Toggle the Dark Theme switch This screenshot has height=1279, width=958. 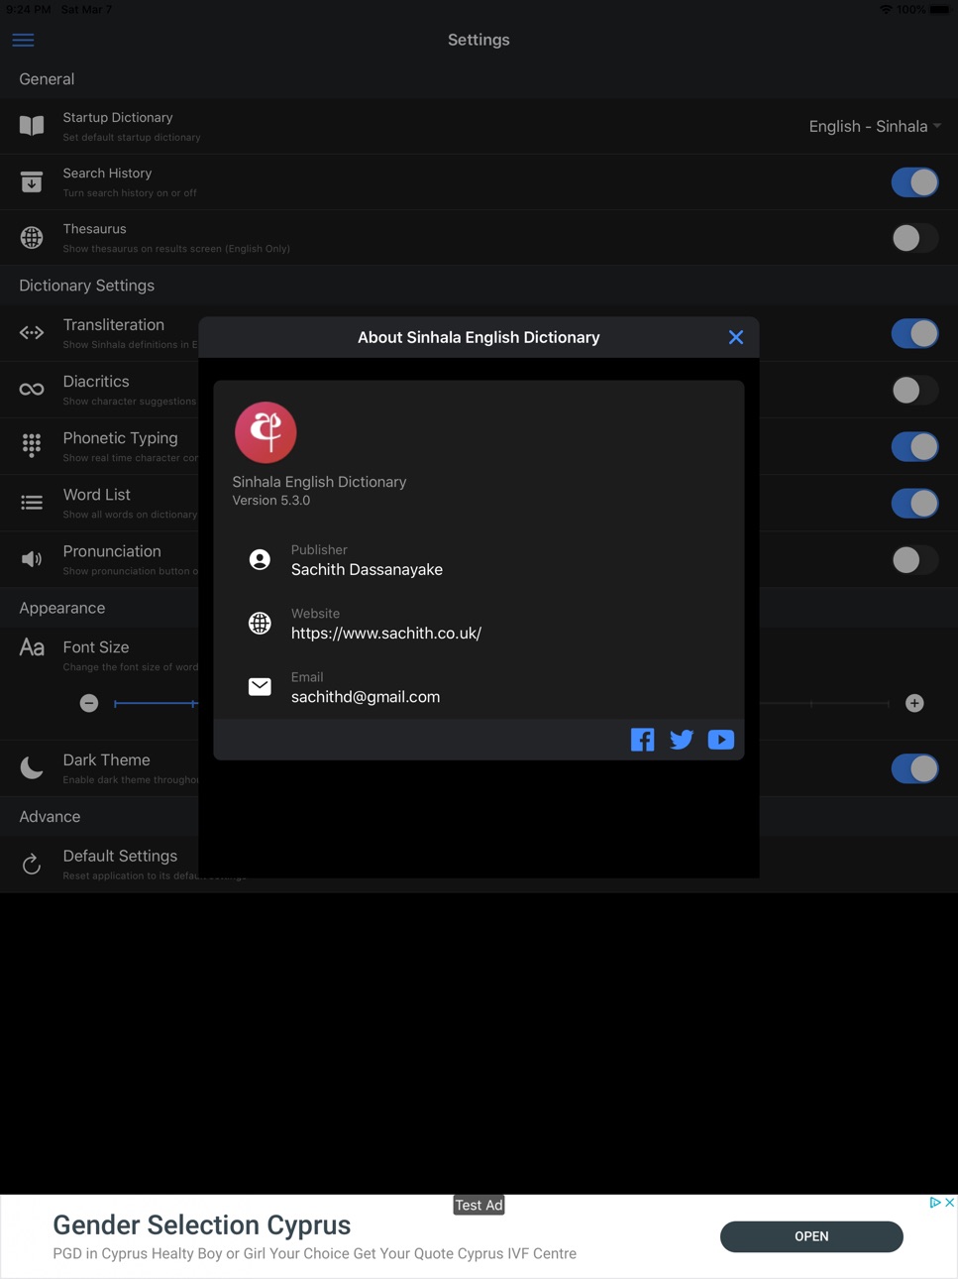[x=914, y=768]
